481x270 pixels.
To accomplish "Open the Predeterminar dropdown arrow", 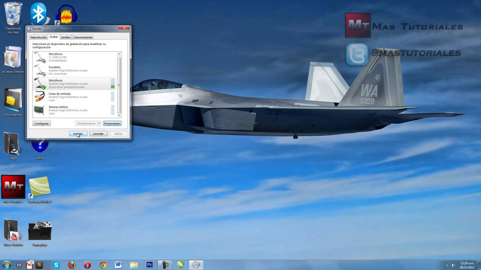I will tap(99, 123).
